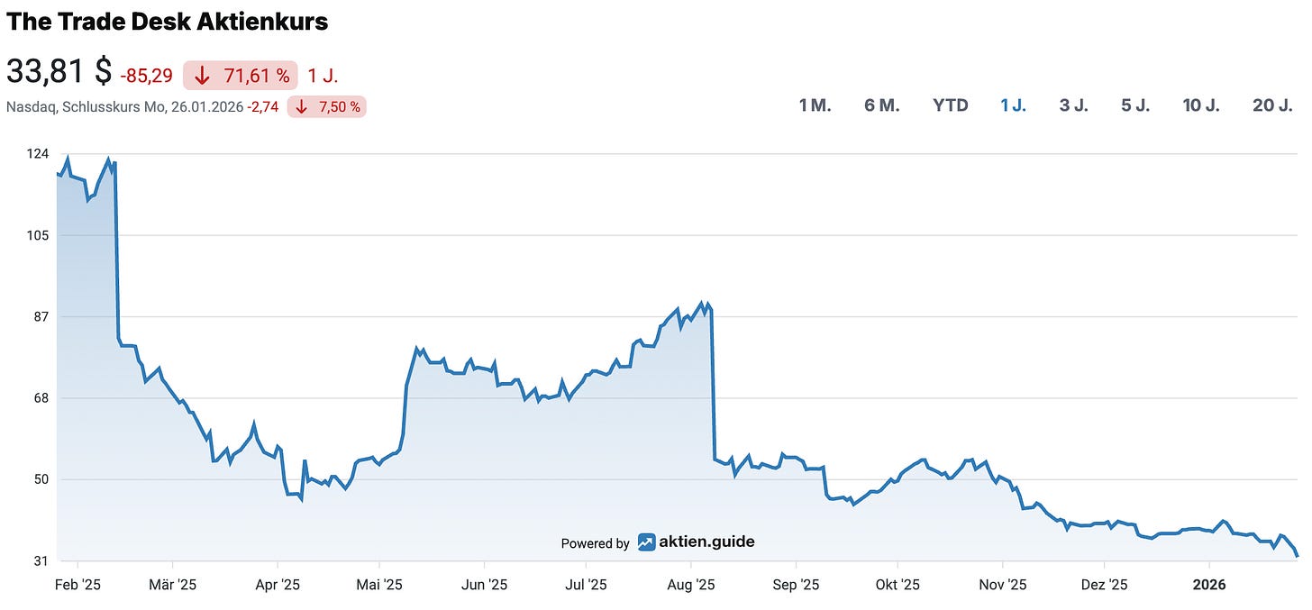Image resolution: width=1312 pixels, height=610 pixels.
Task: Click the Nasdaq Schlusskurs date text
Action: (x=124, y=106)
